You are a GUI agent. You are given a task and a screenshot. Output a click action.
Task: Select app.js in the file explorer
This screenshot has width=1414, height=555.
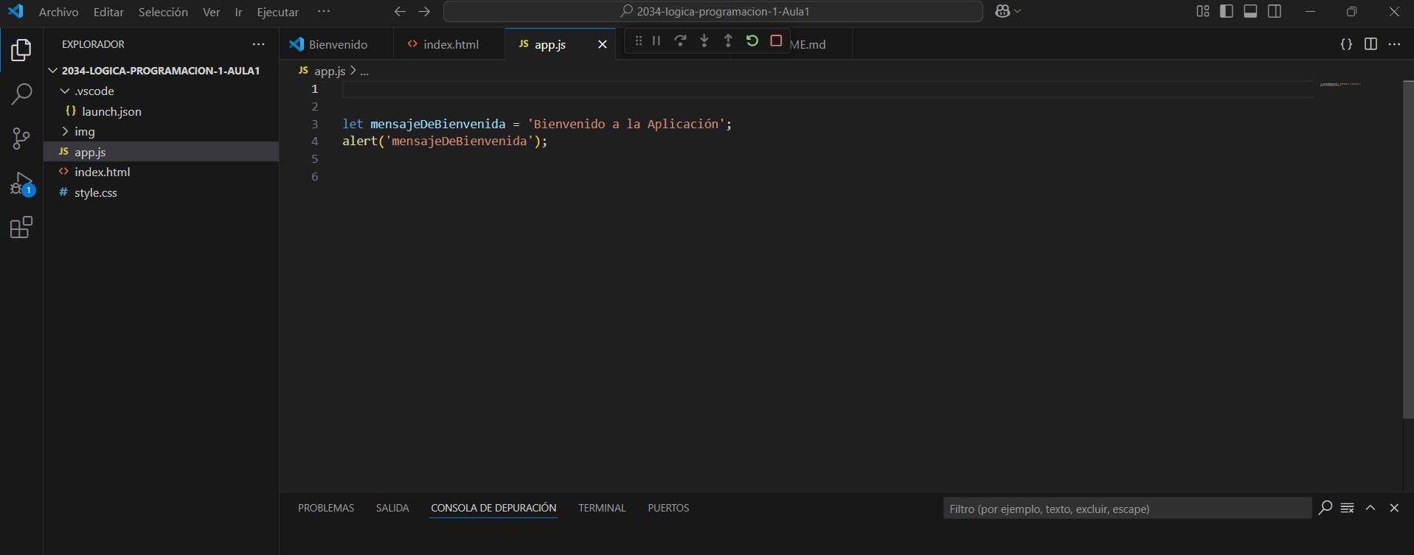click(161, 152)
